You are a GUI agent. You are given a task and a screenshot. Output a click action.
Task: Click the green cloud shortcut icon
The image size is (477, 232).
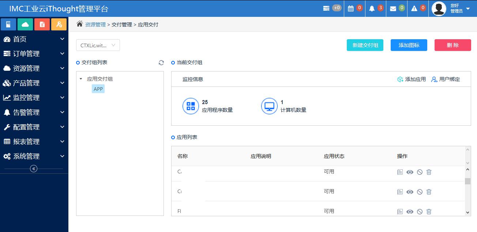pos(25,24)
